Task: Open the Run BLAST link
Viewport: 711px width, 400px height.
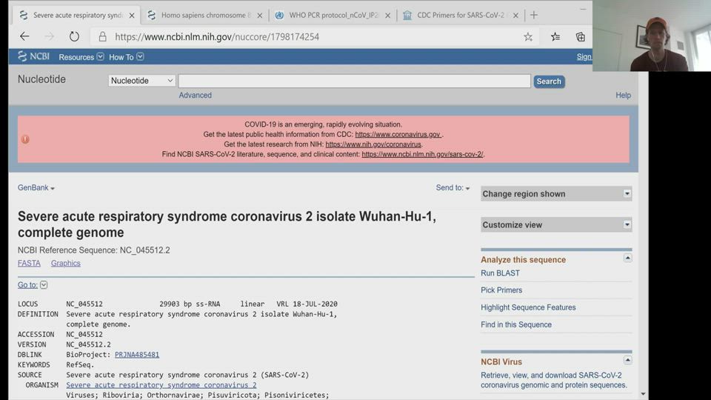Action: coord(500,273)
